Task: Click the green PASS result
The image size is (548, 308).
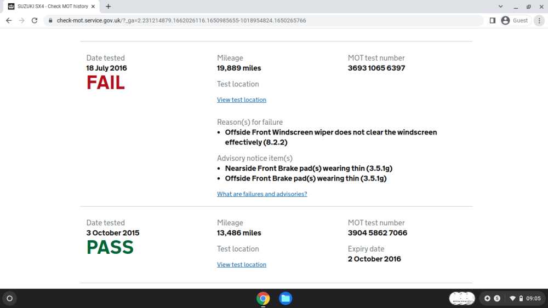Action: click(110, 248)
